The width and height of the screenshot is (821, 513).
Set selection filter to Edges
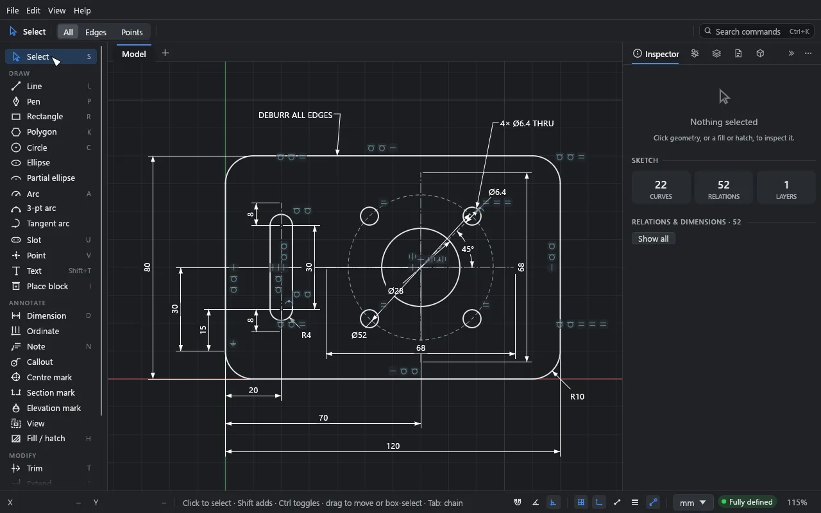coord(96,32)
